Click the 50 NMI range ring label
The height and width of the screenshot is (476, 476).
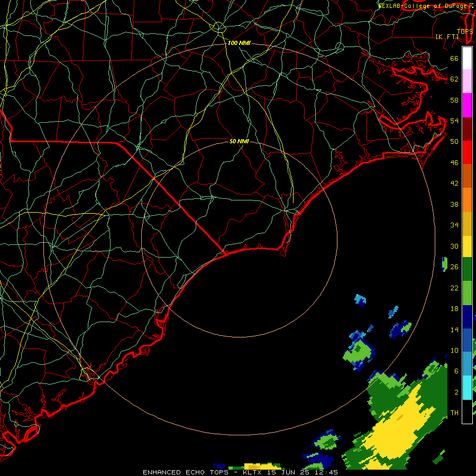239,141
